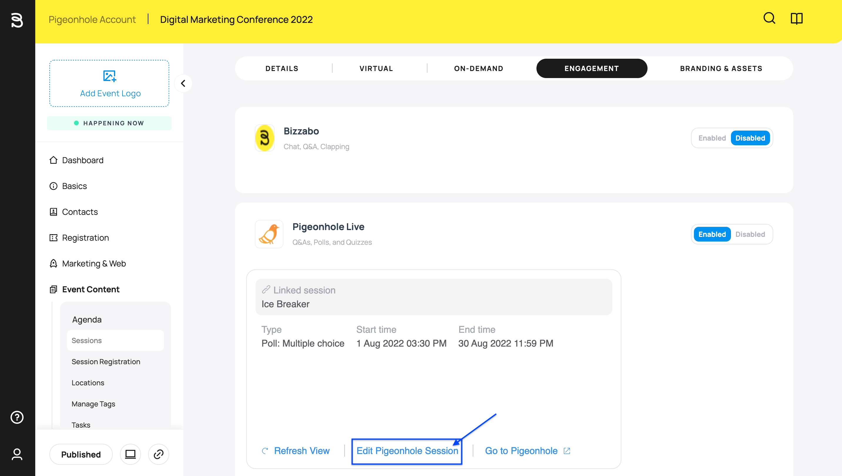Open Manage Tags submenu item
Image resolution: width=842 pixels, height=476 pixels.
93,404
